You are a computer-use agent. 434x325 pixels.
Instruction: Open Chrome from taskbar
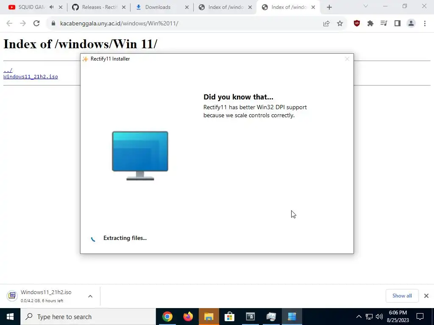pos(167,317)
